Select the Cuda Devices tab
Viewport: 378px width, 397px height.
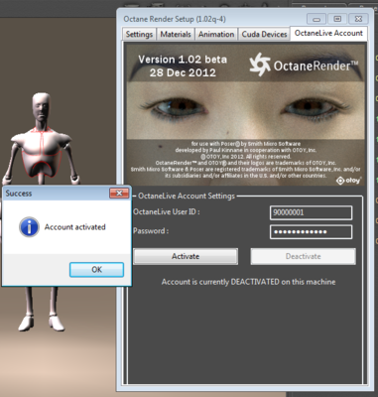(x=264, y=34)
